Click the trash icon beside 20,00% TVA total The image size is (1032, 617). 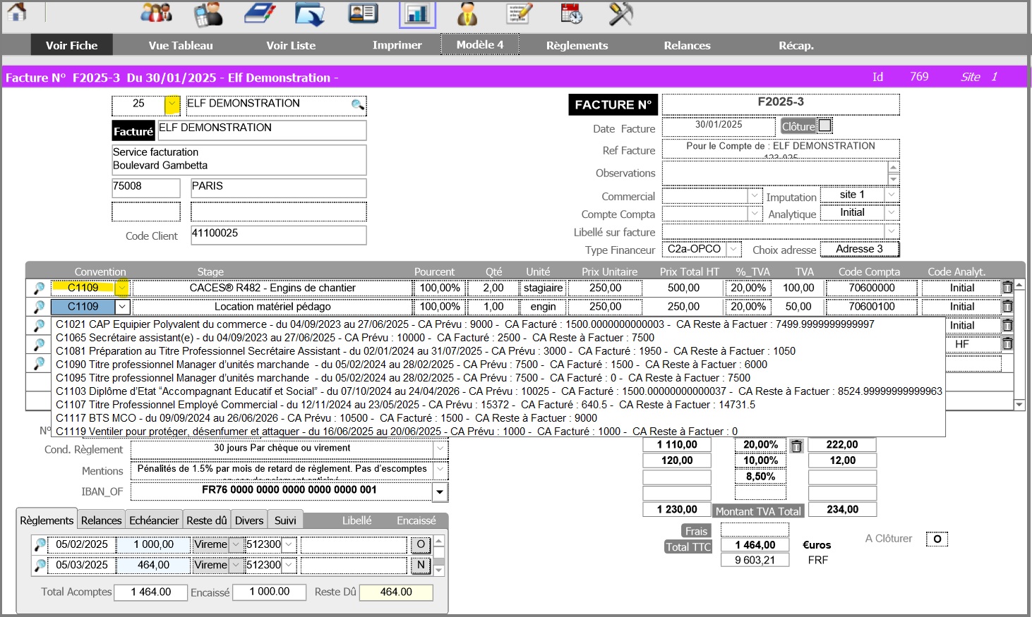click(796, 446)
